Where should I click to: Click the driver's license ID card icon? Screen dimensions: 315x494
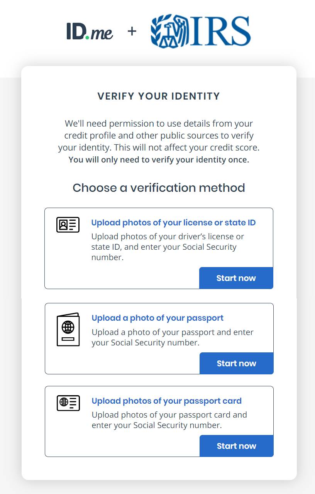tap(68, 225)
